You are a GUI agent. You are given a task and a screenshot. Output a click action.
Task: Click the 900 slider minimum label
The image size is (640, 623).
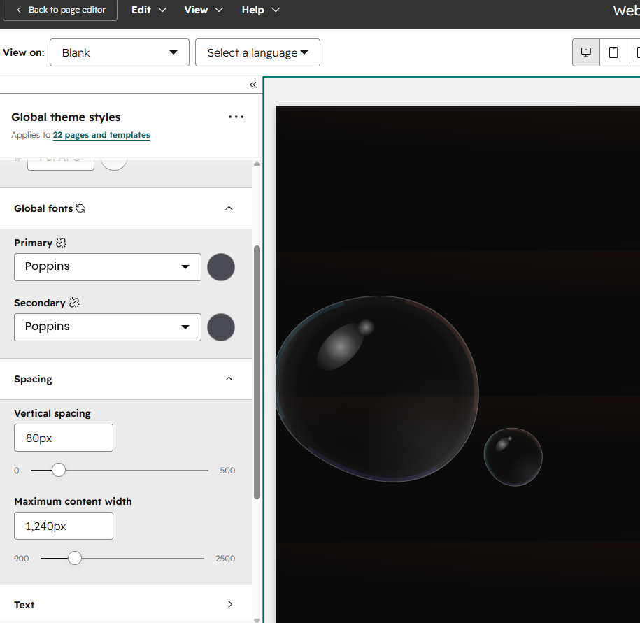21,559
